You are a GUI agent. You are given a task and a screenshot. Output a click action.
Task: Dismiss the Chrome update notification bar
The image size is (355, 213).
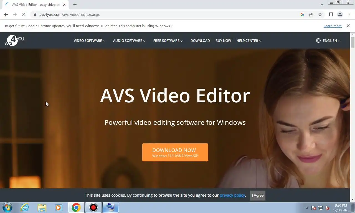coord(348,26)
